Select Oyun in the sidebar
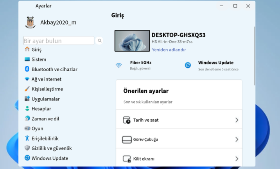The width and height of the screenshot is (280, 169). pyautogui.click(x=37, y=129)
